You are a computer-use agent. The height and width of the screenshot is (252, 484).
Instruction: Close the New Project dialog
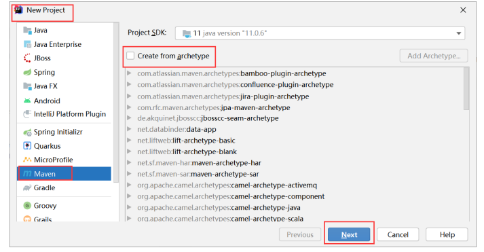click(463, 10)
